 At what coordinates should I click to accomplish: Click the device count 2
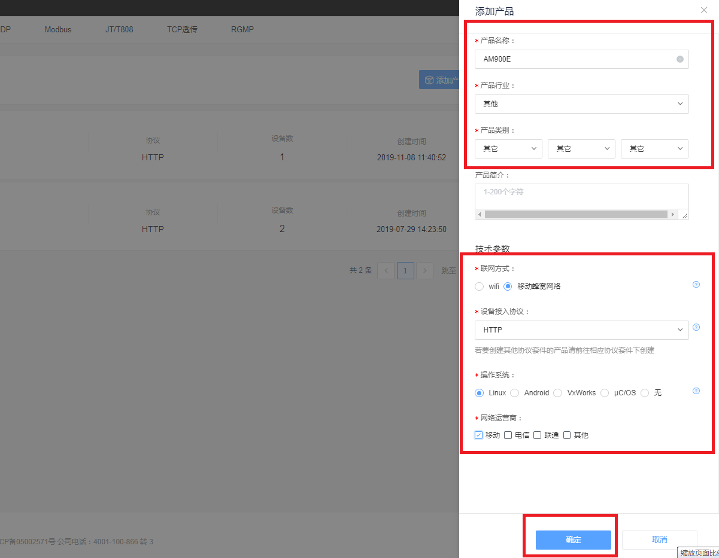[282, 229]
